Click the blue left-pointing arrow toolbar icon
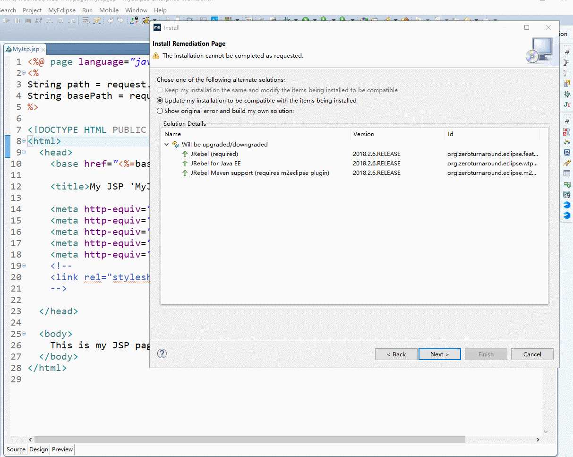Image resolution: width=573 pixels, height=457 pixels. click(110, 20)
